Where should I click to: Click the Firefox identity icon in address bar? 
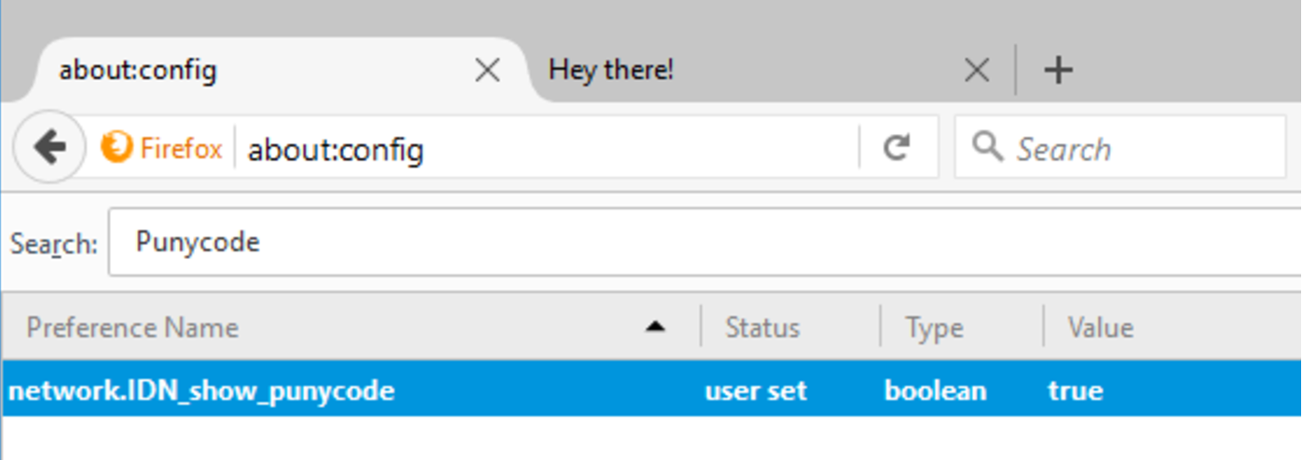coord(117,147)
